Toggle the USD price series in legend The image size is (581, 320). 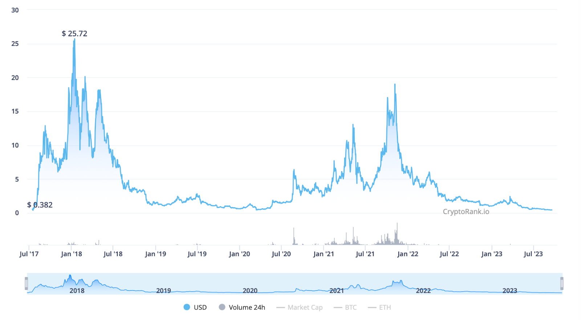195,307
